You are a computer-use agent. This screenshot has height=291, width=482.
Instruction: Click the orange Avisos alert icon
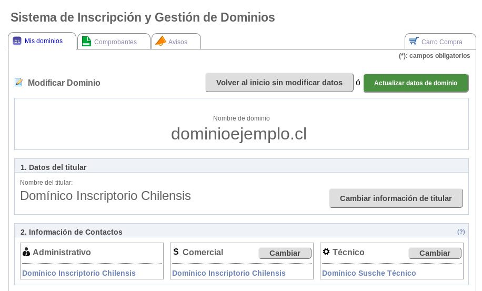pos(160,41)
